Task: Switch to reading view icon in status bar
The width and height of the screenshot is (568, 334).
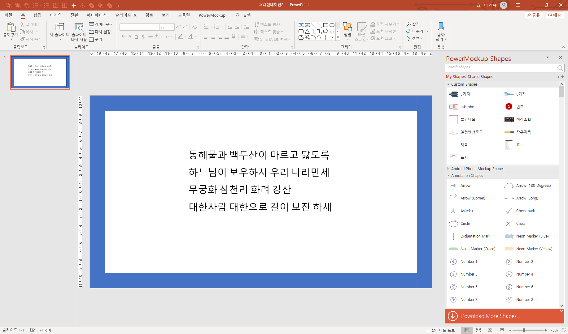Action: [x=490, y=330]
